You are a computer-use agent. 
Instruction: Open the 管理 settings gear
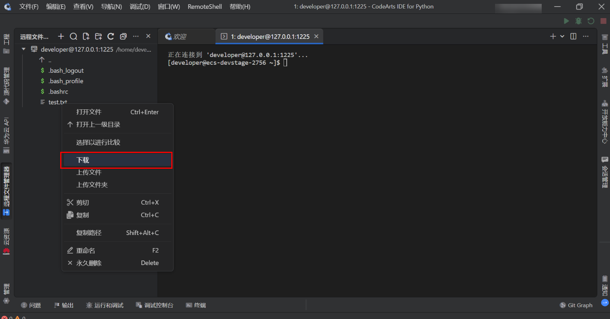(6, 294)
